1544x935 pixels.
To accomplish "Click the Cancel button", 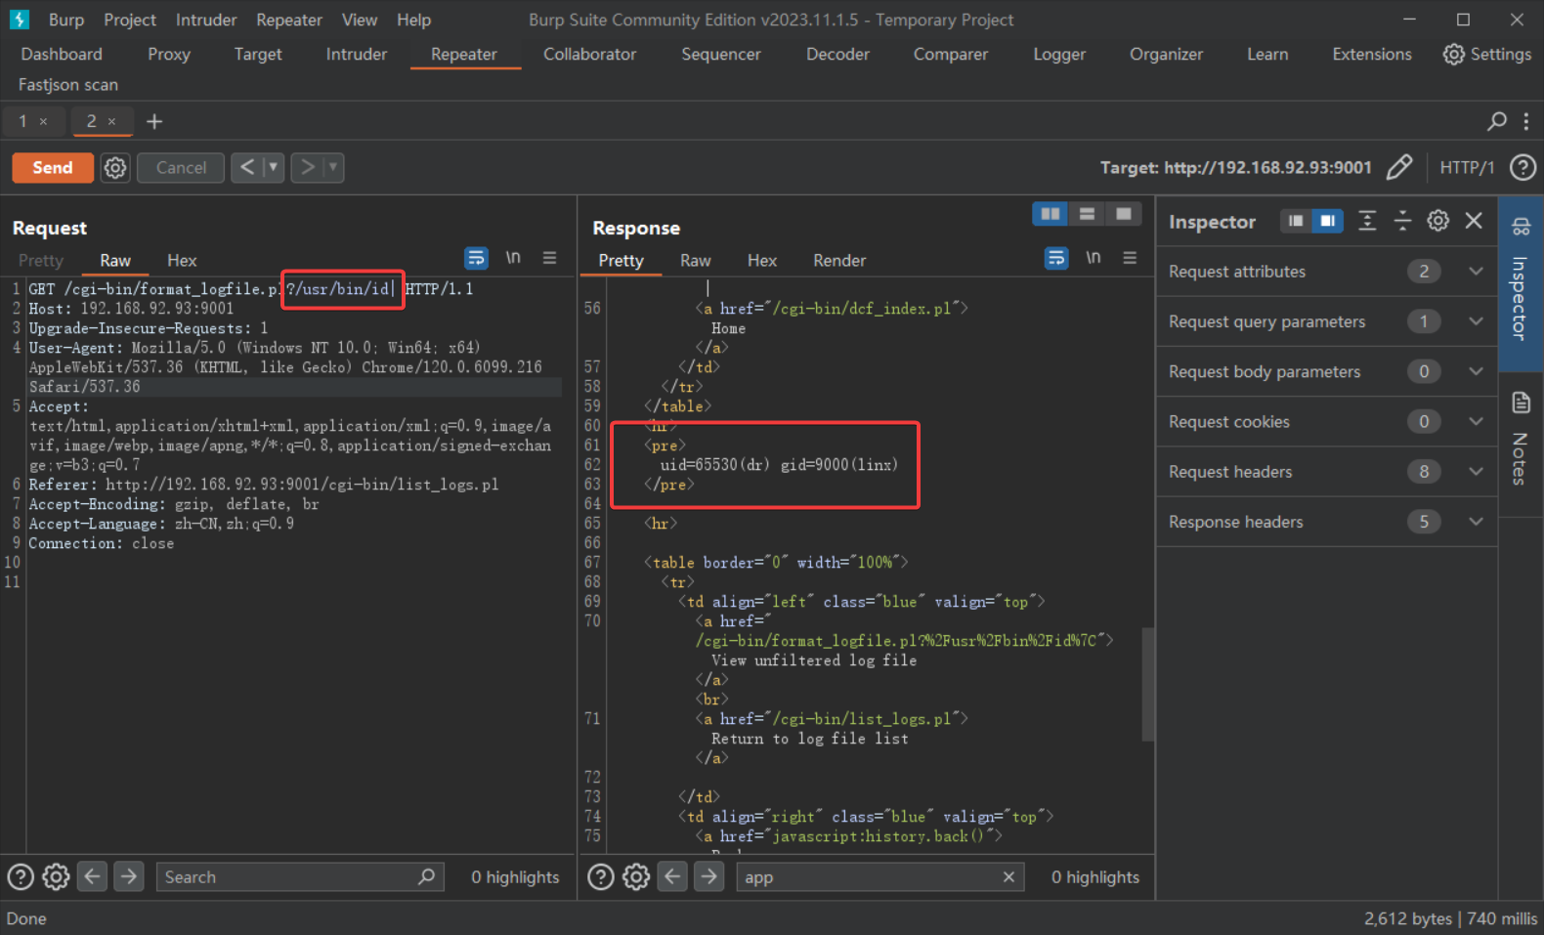I will [x=181, y=168].
